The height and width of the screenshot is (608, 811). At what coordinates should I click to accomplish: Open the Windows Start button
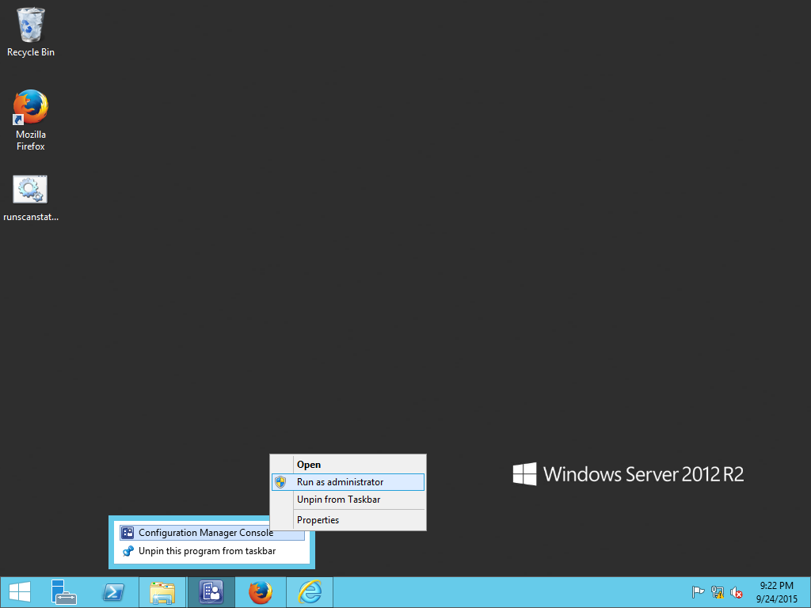(x=20, y=592)
